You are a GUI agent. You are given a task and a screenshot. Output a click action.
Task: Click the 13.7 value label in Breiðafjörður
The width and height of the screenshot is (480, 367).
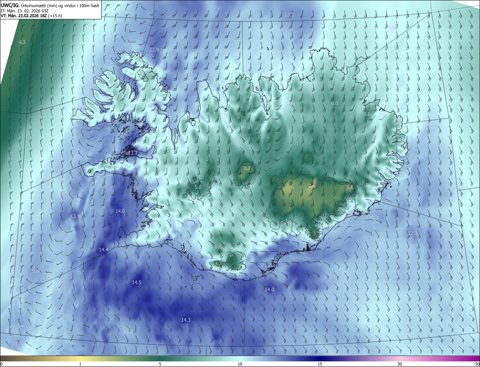coord(133,153)
